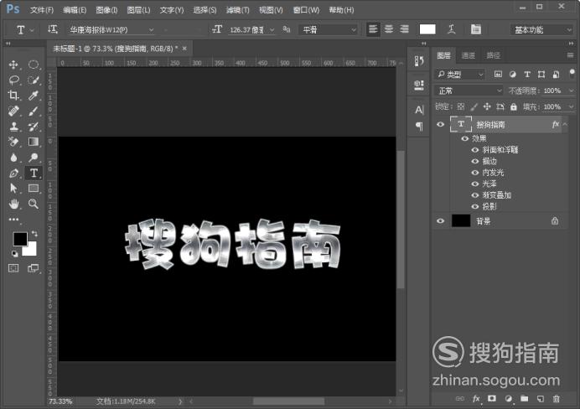This screenshot has width=580, height=409.
Task: Open the History panel icon
Action: (x=419, y=61)
